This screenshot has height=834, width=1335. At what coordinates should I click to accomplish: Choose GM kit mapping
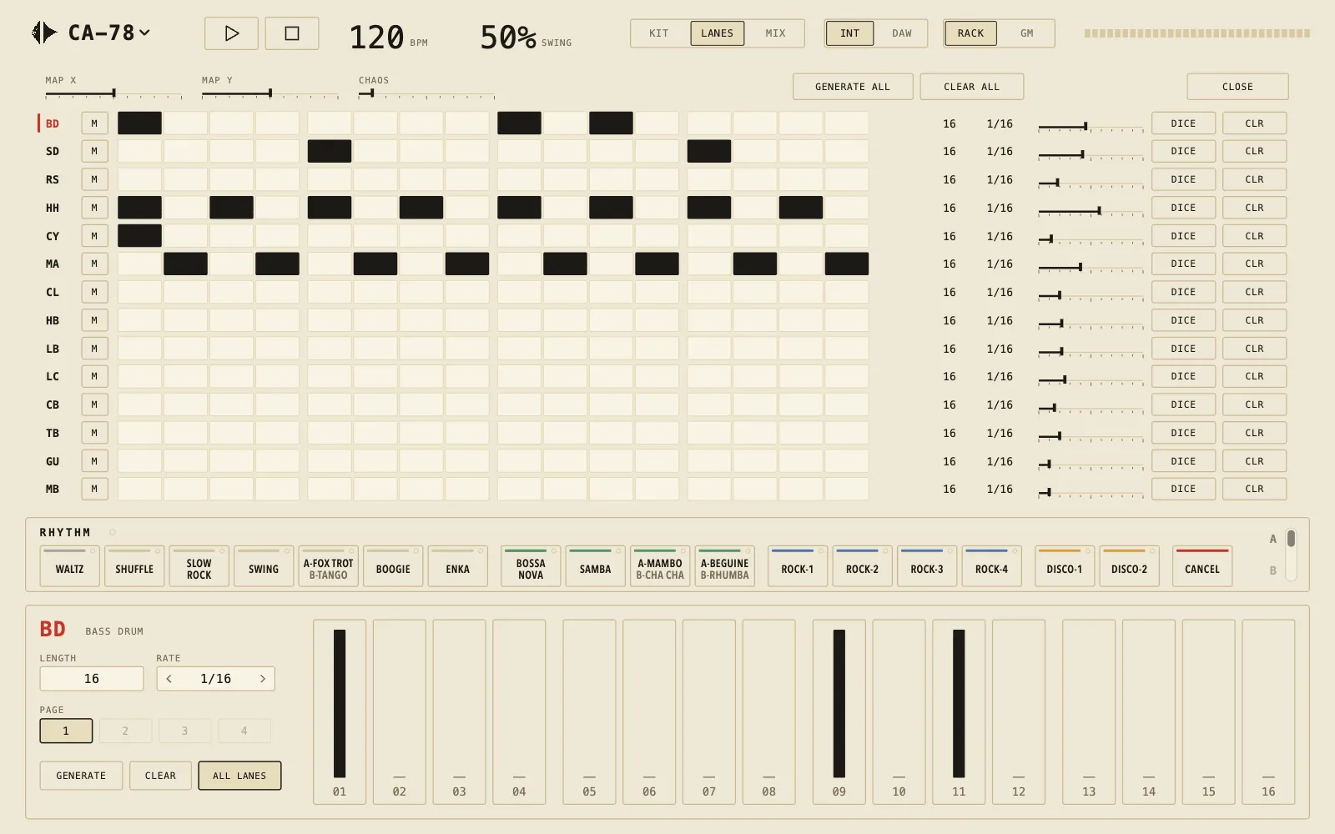tap(1027, 33)
